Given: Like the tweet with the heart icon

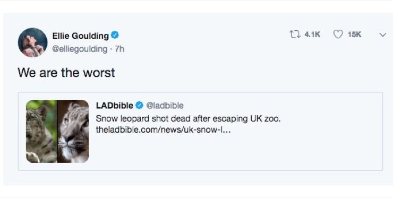Looking at the screenshot, I should 338,35.
